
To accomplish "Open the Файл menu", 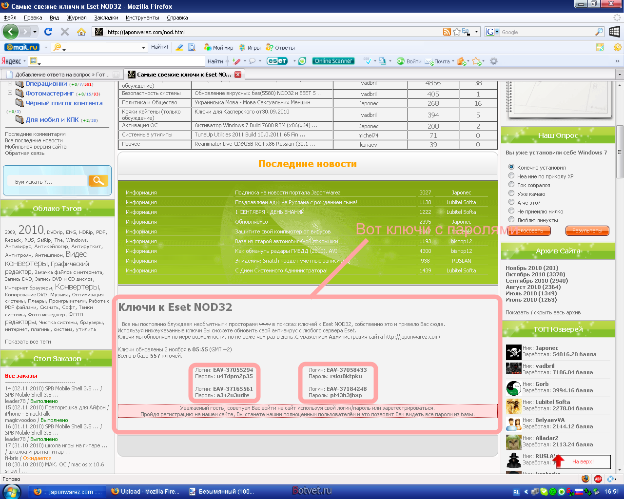I will pos(10,18).
